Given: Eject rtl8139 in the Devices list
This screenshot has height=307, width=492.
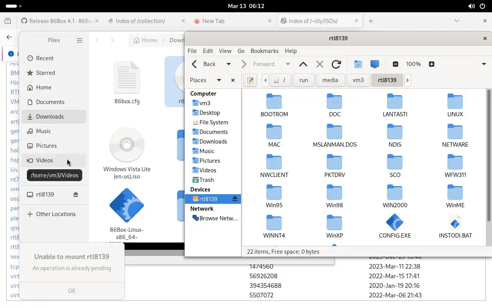Looking at the screenshot, I should click(x=235, y=199).
